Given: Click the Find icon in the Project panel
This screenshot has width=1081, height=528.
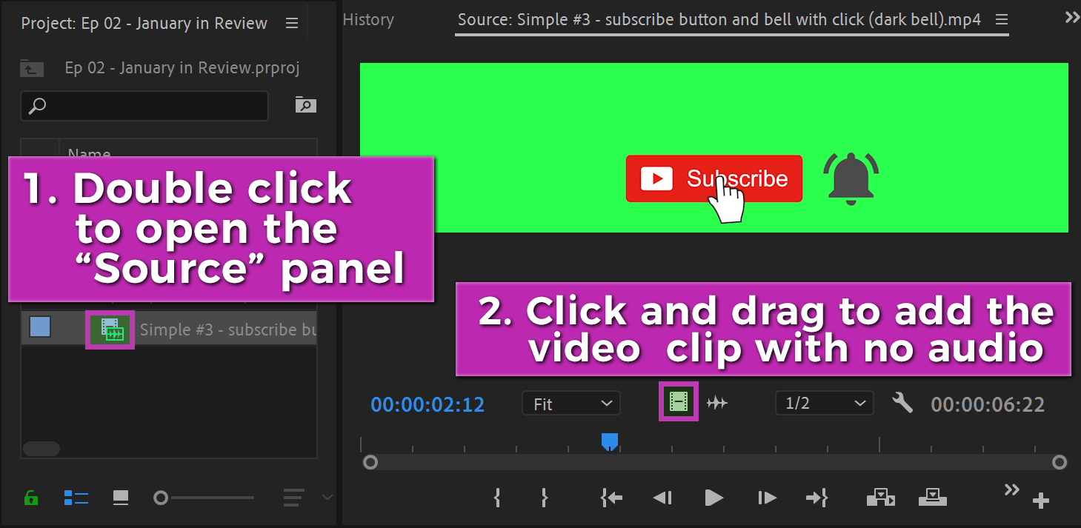Looking at the screenshot, I should click(304, 105).
